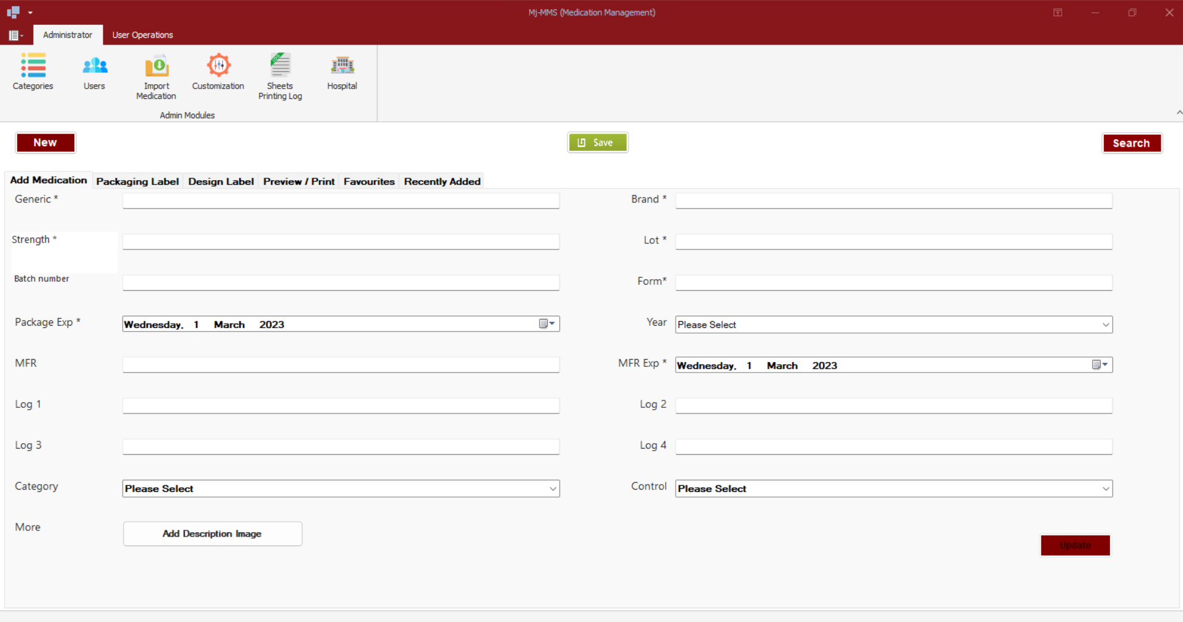Click the Update button
Screen dimensions: 1183x622
(1075, 545)
